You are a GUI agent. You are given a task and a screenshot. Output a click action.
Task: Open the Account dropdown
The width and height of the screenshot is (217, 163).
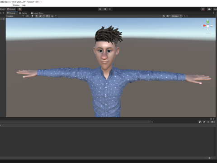215,9
